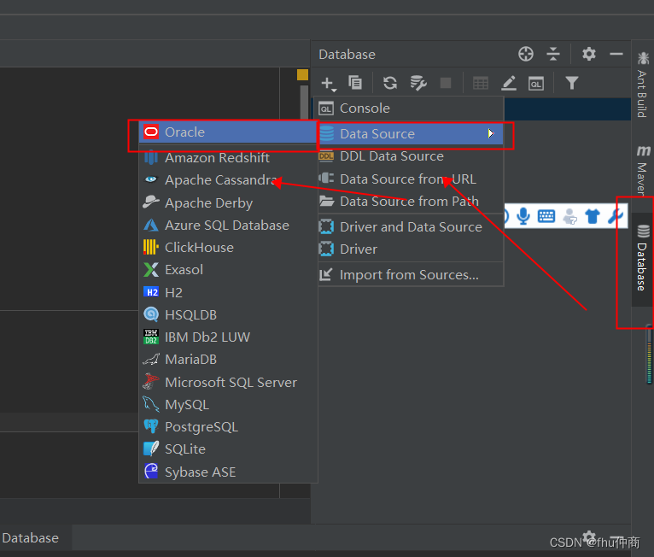
Task: Select HSQLDB data source
Action: pyautogui.click(x=228, y=315)
